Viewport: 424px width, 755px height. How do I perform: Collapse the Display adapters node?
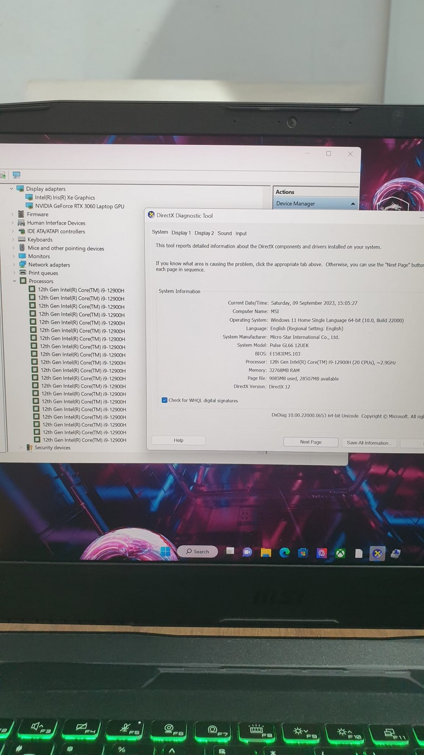12,189
